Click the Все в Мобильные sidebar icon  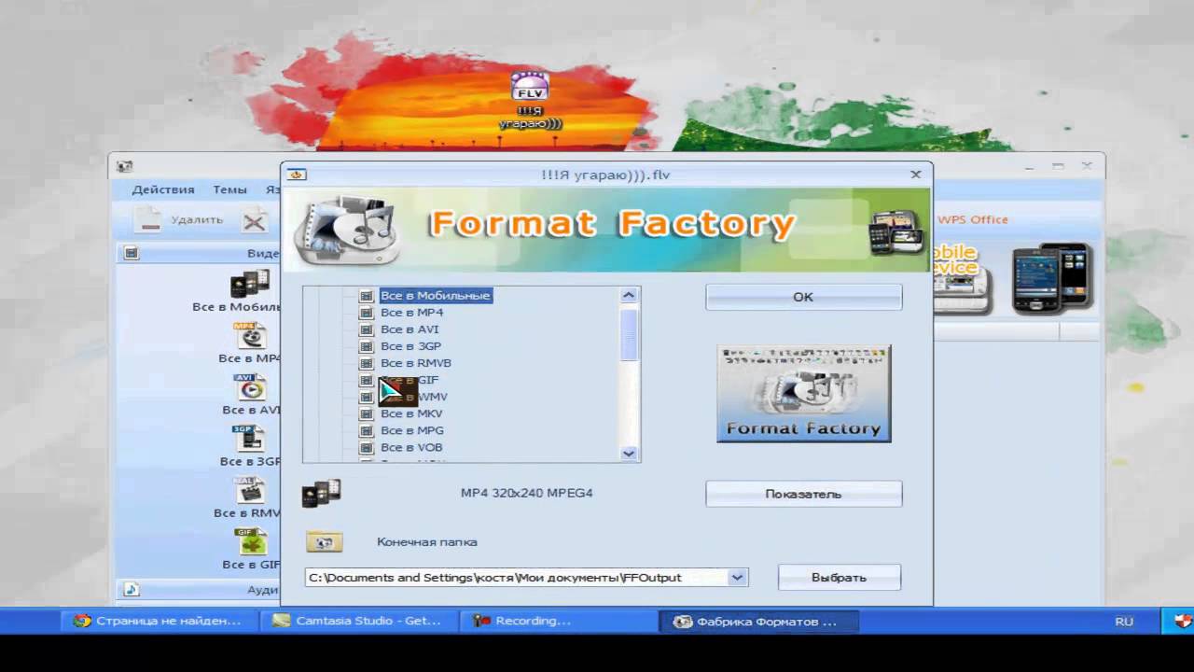(x=250, y=284)
